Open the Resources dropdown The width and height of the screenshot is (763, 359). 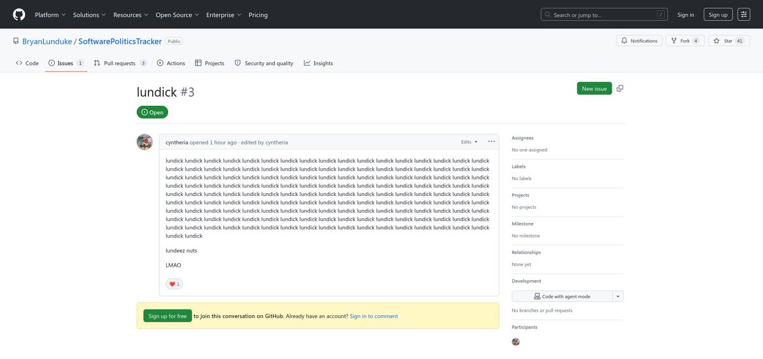(131, 15)
